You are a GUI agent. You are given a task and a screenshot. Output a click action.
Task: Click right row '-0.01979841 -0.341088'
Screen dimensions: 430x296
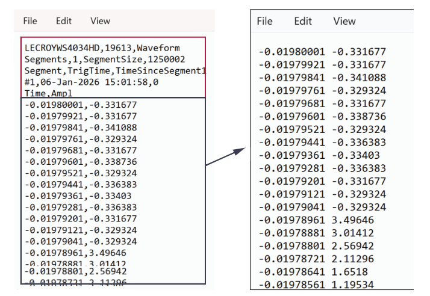[x=322, y=78]
